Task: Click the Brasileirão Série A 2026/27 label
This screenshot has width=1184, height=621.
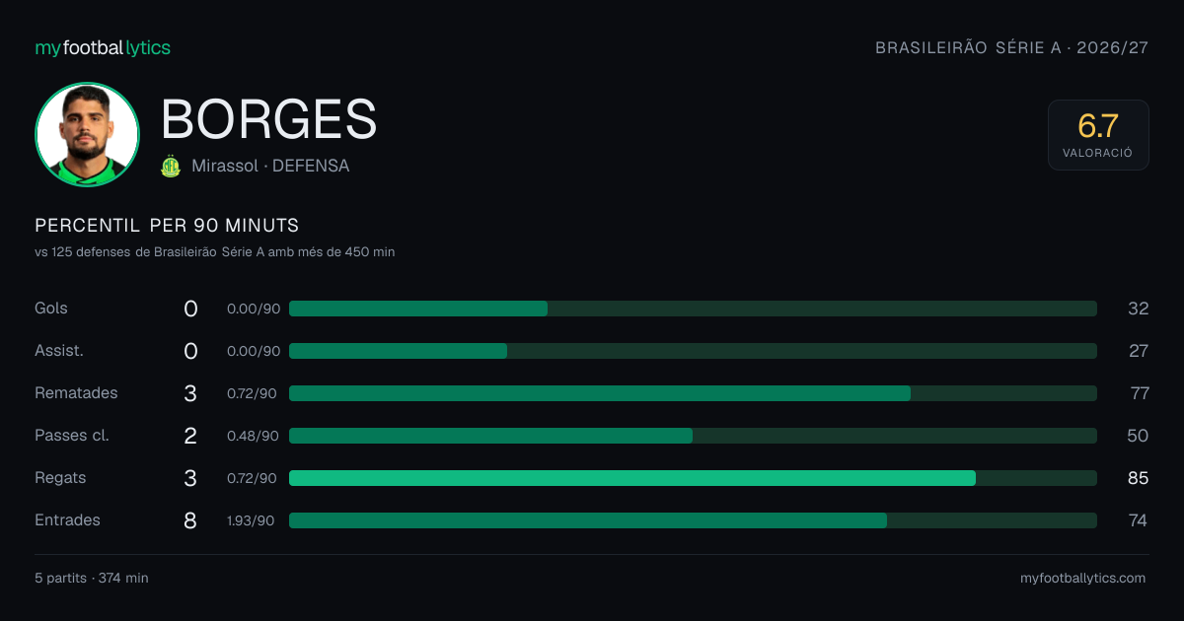Action: [x=1012, y=47]
